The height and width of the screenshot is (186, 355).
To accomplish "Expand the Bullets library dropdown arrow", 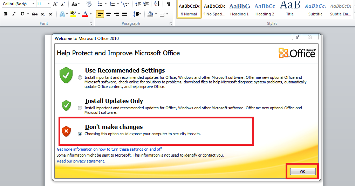I will [105, 4].
